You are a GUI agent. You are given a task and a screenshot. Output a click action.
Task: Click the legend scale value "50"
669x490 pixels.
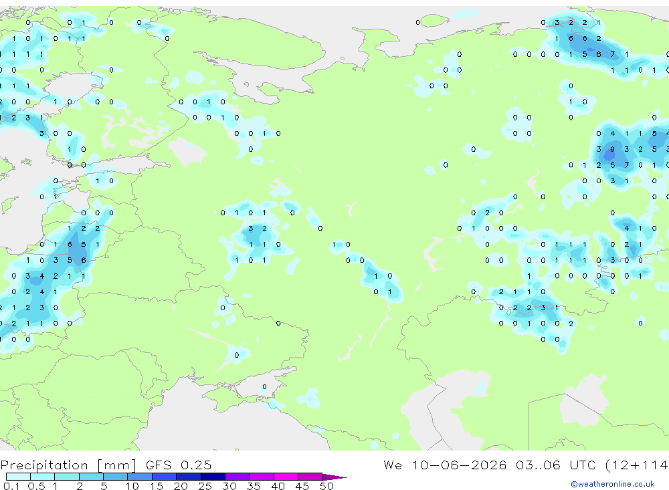click(x=326, y=486)
